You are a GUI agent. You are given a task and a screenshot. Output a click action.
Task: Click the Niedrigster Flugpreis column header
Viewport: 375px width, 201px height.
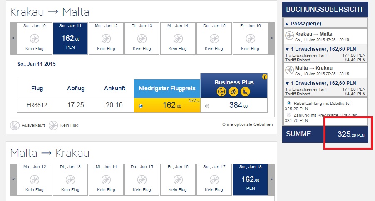[167, 88]
